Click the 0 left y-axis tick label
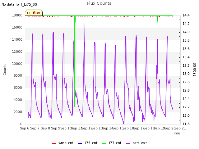The image size is (199, 149). (21, 124)
